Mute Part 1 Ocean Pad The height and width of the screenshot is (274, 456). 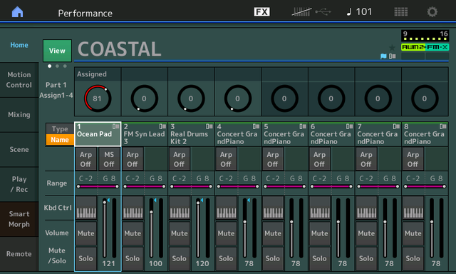click(86, 233)
